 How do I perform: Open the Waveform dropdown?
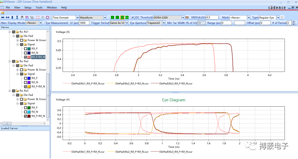click(x=105, y=18)
